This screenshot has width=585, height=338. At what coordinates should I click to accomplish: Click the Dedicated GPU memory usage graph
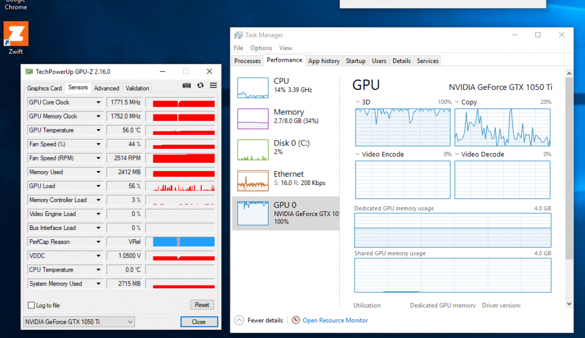point(453,230)
